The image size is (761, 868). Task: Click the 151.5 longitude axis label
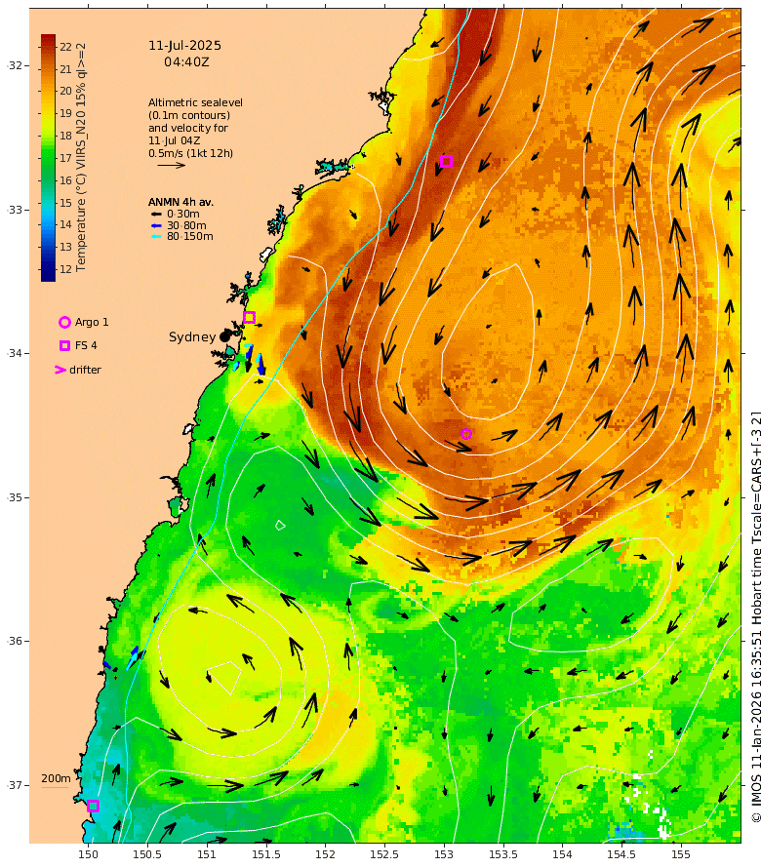(x=265, y=854)
